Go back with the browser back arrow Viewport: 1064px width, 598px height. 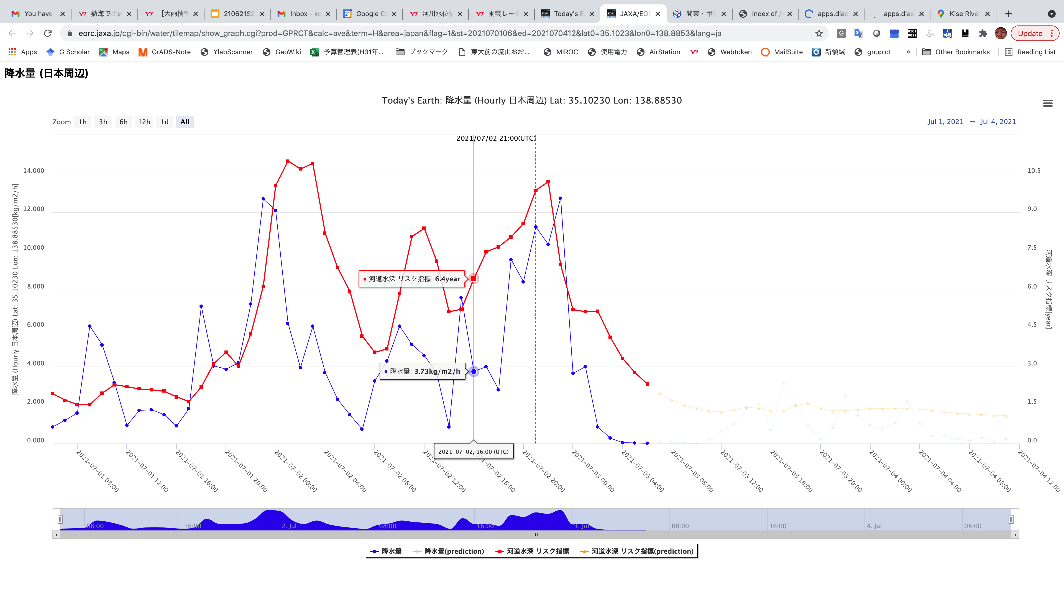pyautogui.click(x=12, y=33)
